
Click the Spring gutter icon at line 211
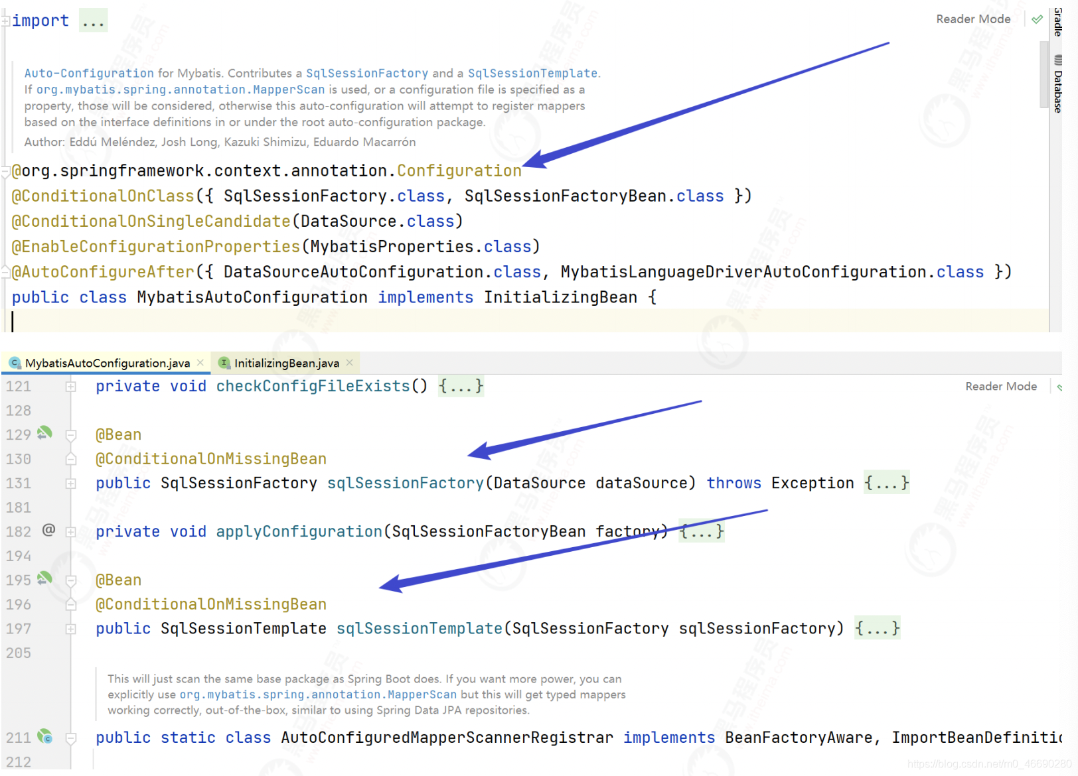44,736
